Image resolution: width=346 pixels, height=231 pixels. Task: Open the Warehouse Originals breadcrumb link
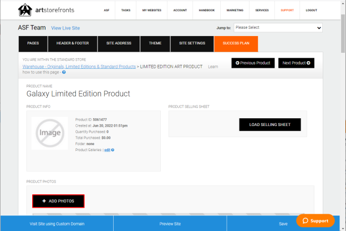pos(79,67)
